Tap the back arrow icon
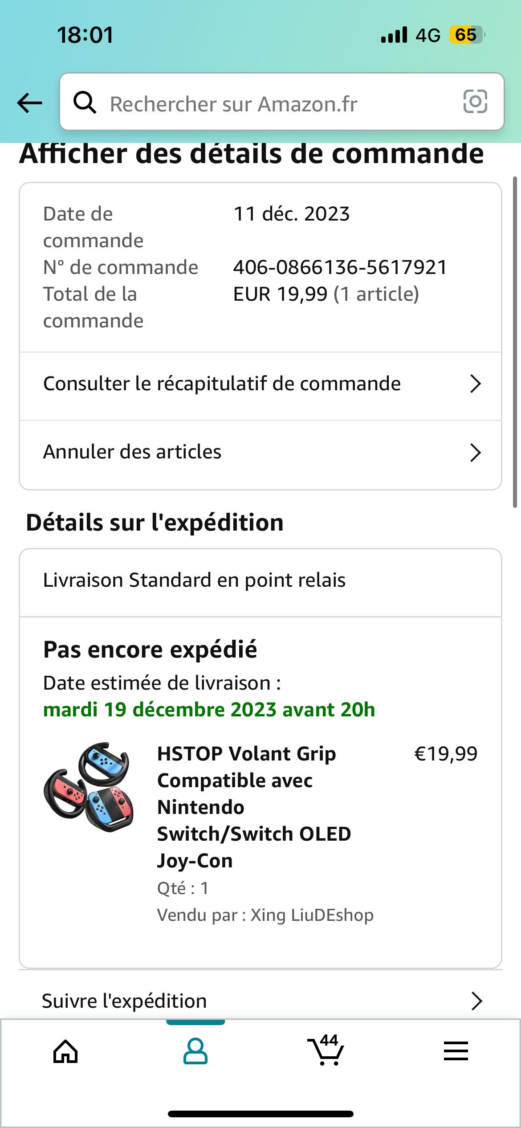This screenshot has width=521, height=1128. point(30,103)
